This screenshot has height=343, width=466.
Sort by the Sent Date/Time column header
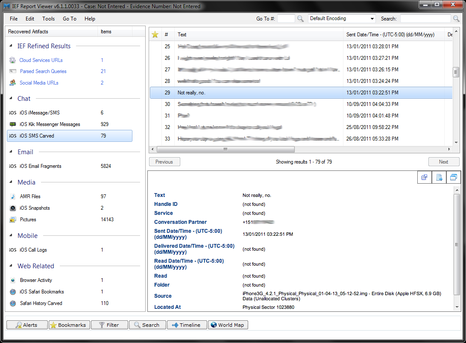tap(390, 35)
